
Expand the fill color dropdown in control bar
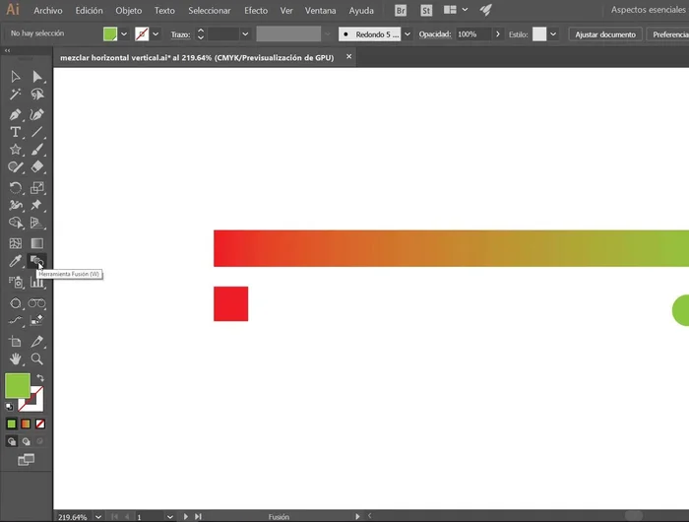point(124,33)
